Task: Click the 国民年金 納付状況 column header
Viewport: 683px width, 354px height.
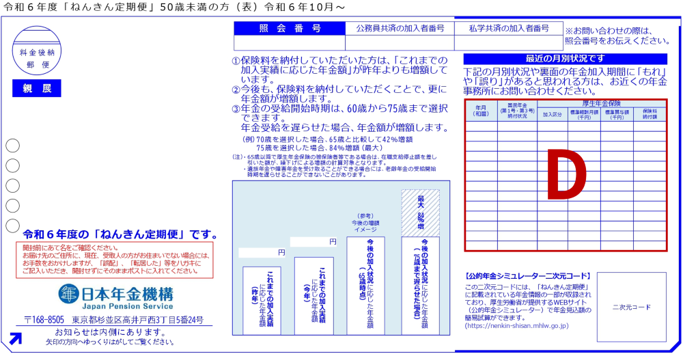Action: point(518,111)
